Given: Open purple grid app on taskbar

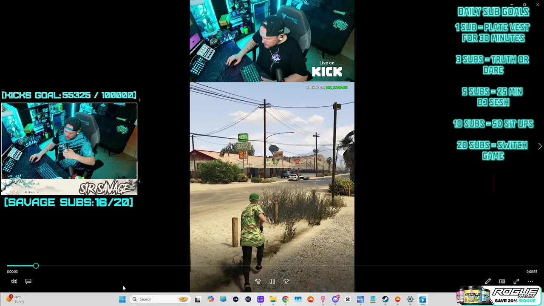Looking at the screenshot, I should pyautogui.click(x=261, y=299).
